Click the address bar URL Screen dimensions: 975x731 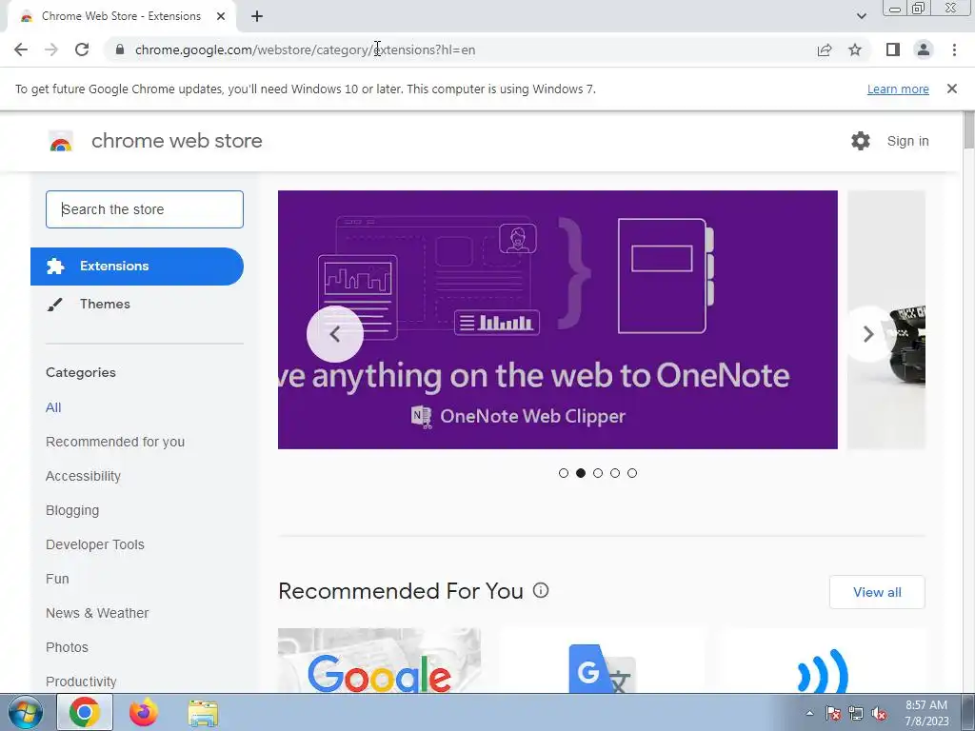pyautogui.click(x=306, y=49)
